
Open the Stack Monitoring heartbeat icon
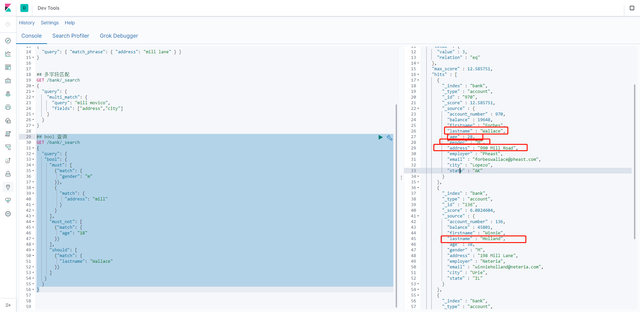(x=8, y=200)
